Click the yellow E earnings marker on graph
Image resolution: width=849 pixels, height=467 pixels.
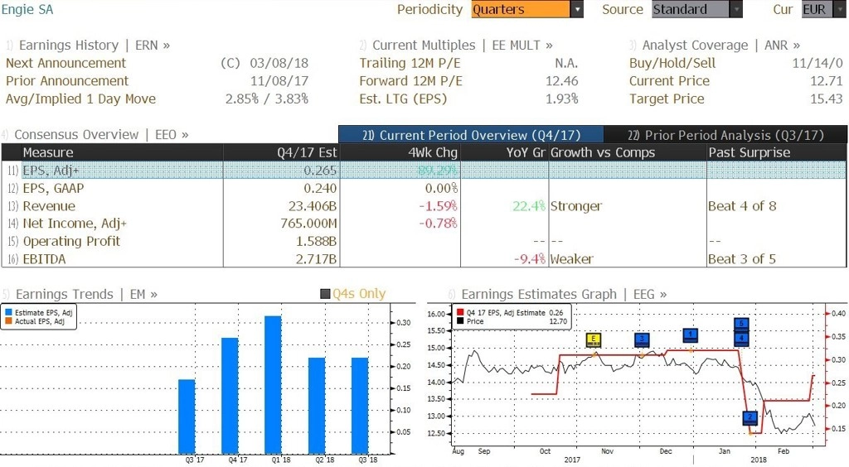[594, 340]
